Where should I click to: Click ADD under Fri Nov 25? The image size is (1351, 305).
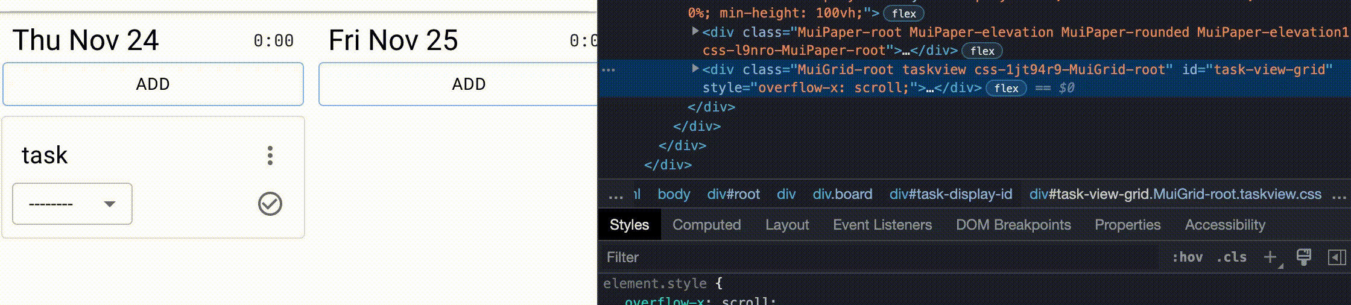pos(458,84)
